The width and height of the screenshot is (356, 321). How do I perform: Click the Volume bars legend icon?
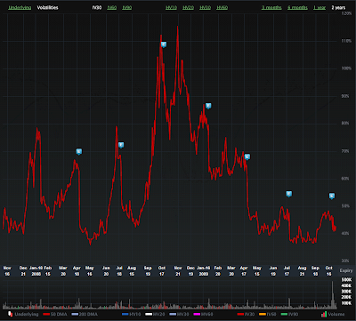click(324, 314)
